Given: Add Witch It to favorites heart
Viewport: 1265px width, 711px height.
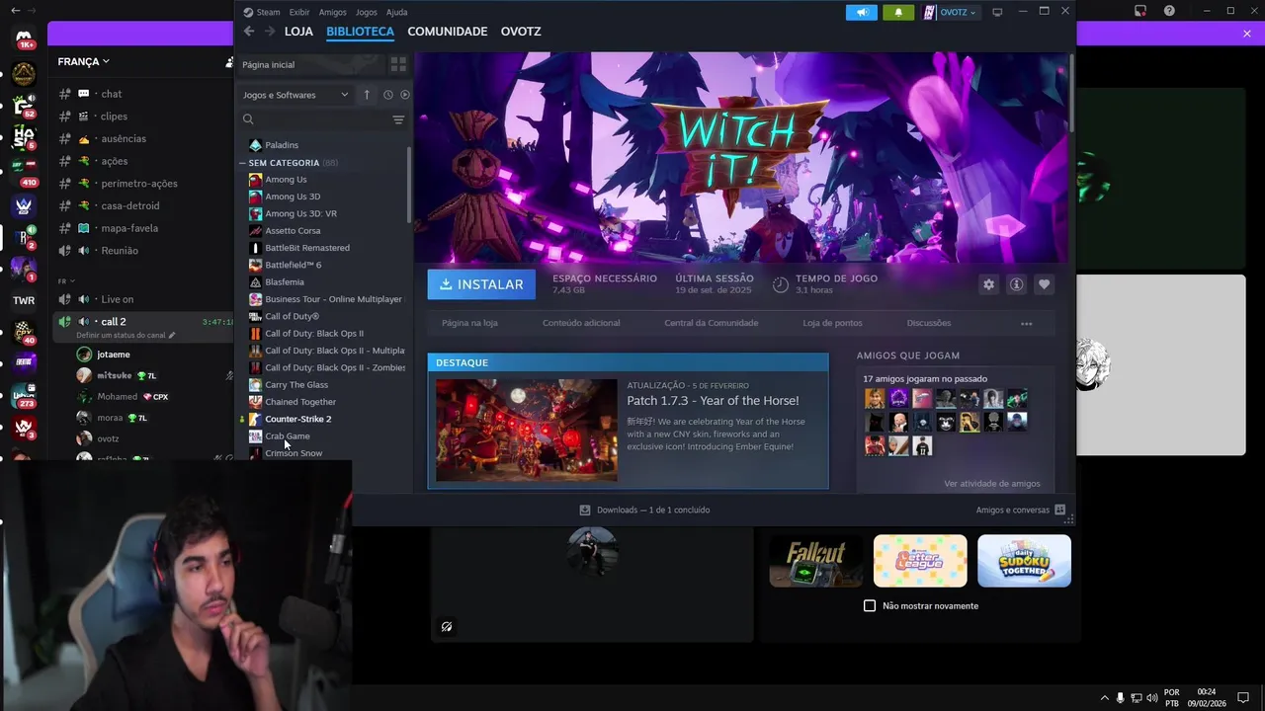Looking at the screenshot, I should tap(1044, 284).
